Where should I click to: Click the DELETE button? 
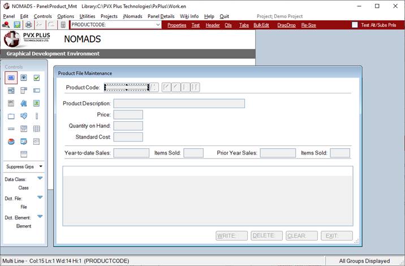pos(266,236)
